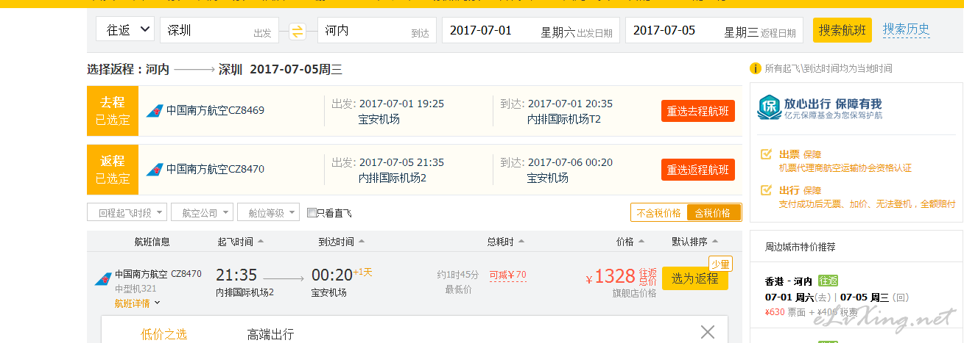The height and width of the screenshot is (343, 964).
Task: Click the 返程 已选定 label
Action: point(113,170)
